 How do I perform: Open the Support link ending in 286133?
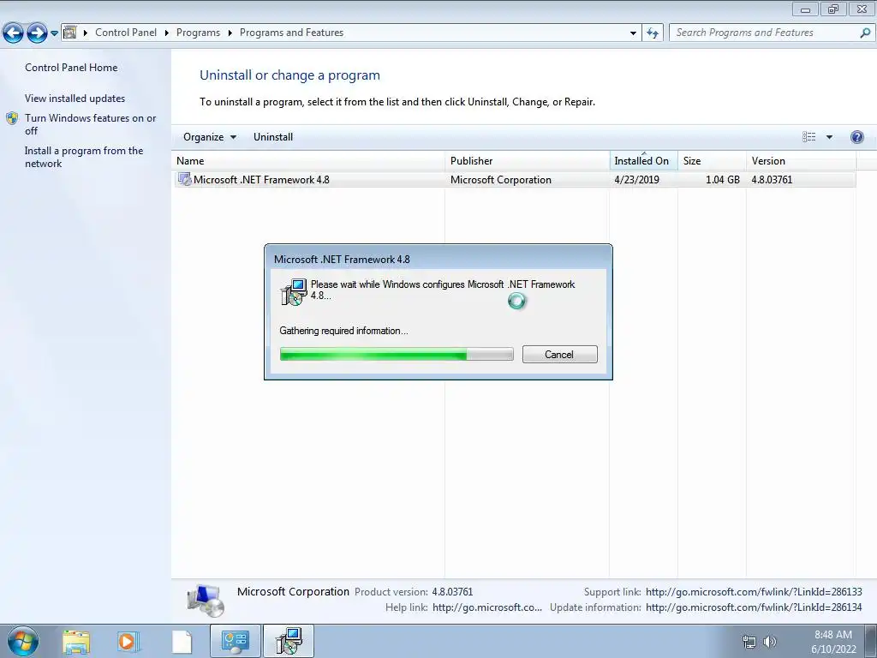[754, 592]
